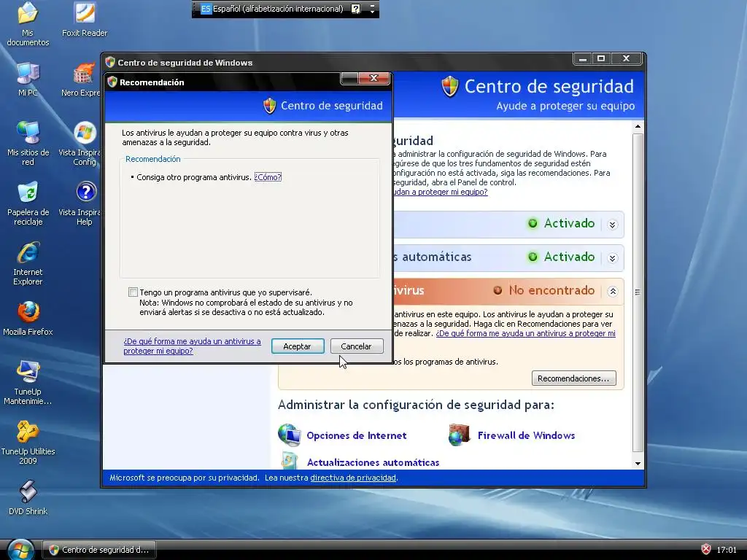This screenshot has height=560, width=747.
Task: Click the Start orb button
Action: pos(20,550)
